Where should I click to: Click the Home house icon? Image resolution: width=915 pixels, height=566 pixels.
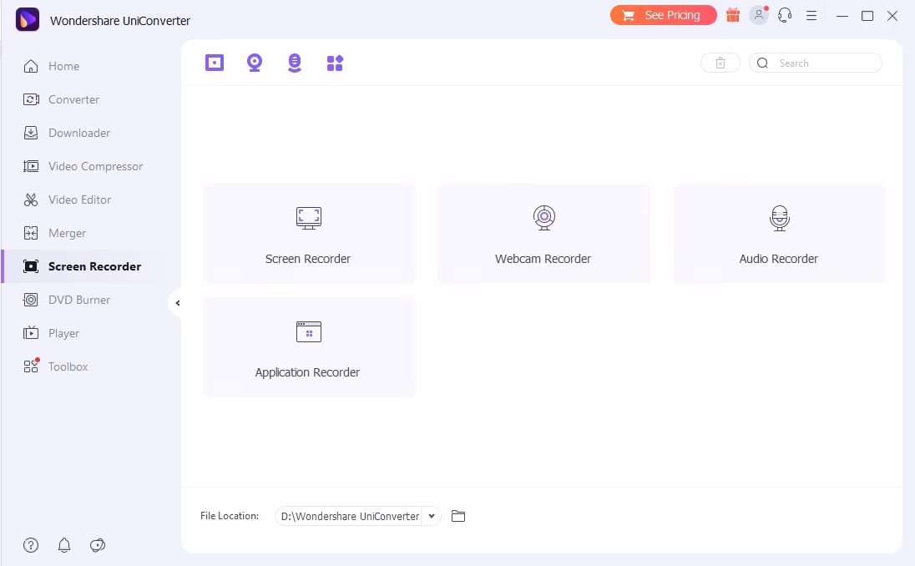pyautogui.click(x=30, y=66)
